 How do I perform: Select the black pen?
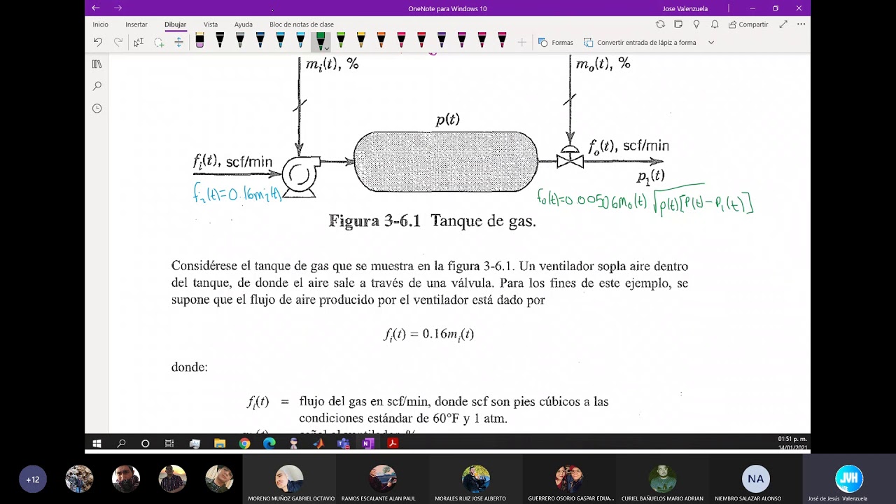(x=220, y=41)
